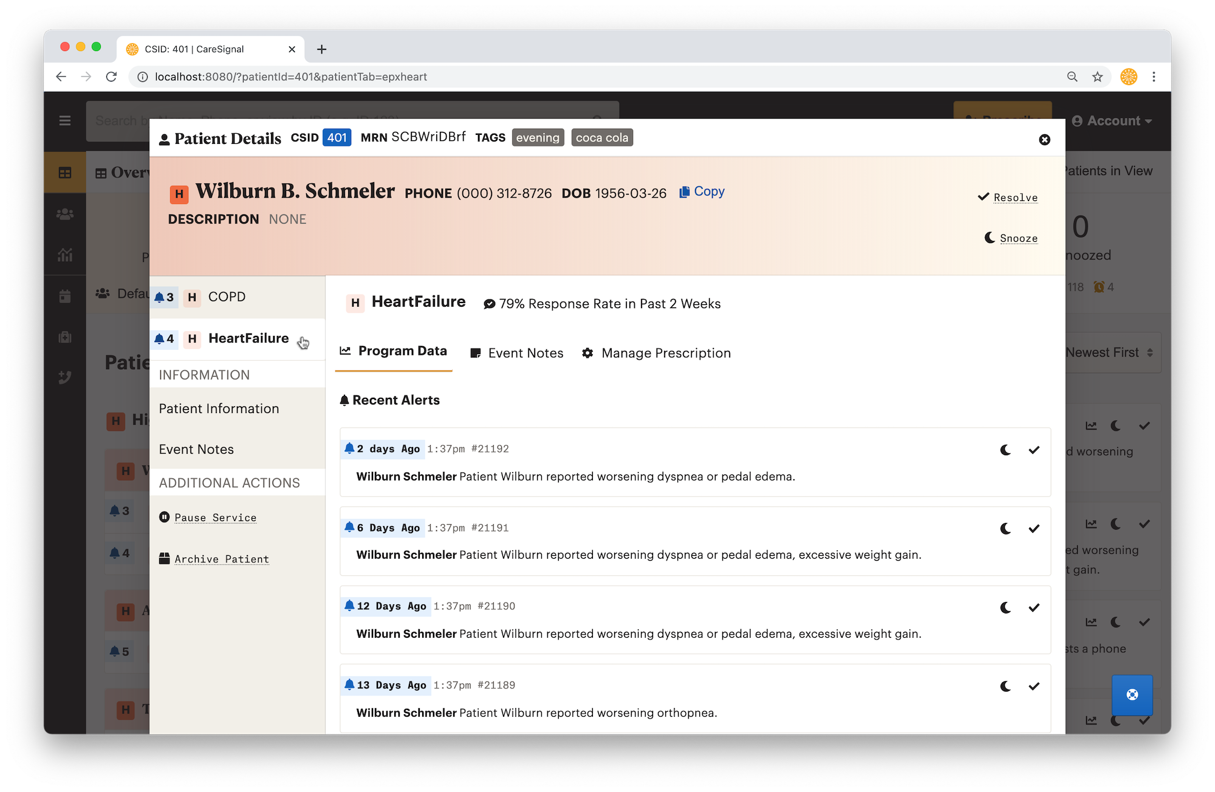Select the COPD program
Image resolution: width=1215 pixels, height=792 pixels.
[238, 297]
